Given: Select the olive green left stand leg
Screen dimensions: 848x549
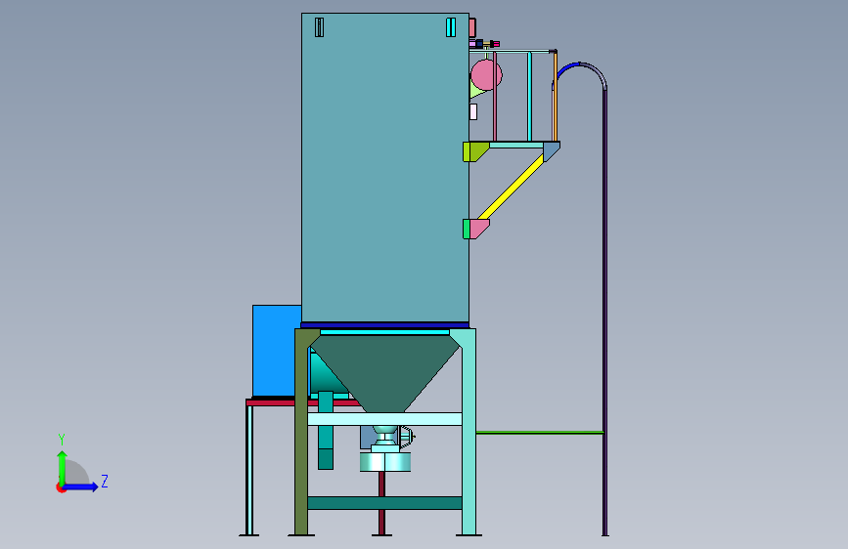Looking at the screenshot, I should [x=301, y=433].
